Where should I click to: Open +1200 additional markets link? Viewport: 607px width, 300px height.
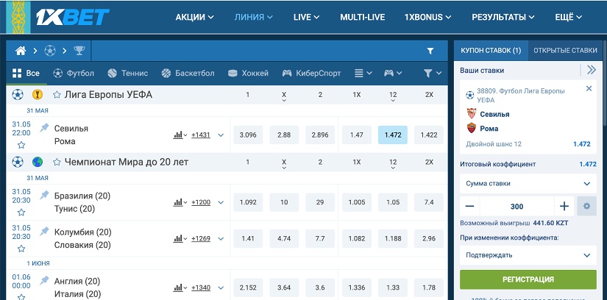point(201,202)
